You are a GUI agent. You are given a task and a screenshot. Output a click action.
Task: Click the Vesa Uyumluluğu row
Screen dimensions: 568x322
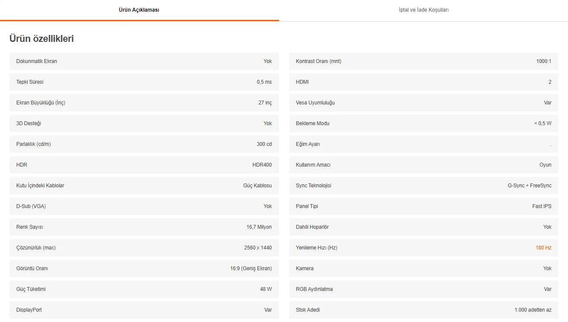pos(424,103)
